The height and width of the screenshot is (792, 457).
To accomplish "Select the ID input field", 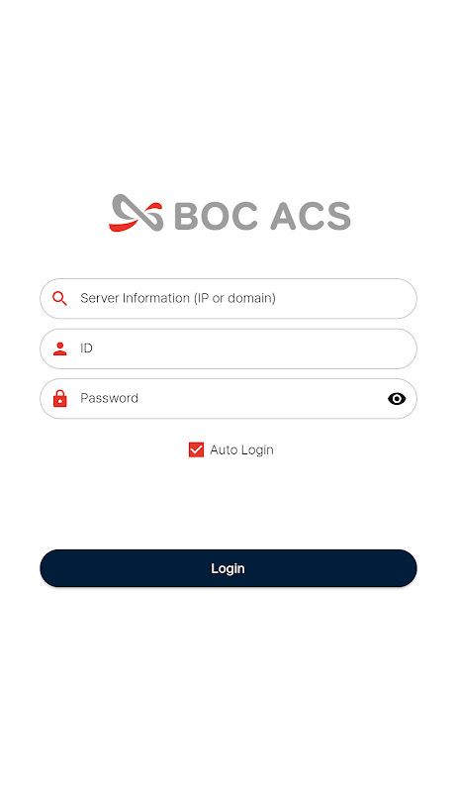I will pyautogui.click(x=228, y=348).
